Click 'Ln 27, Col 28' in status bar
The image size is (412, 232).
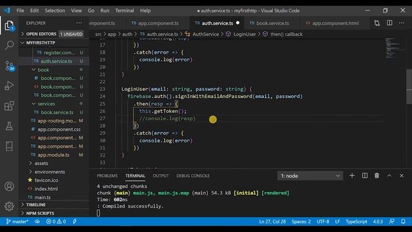coord(272,222)
